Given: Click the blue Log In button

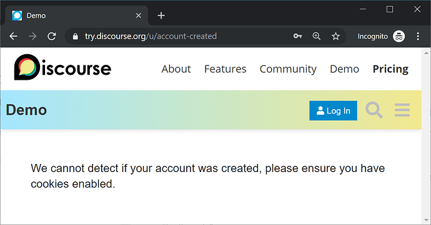Looking at the screenshot, I should click(333, 110).
